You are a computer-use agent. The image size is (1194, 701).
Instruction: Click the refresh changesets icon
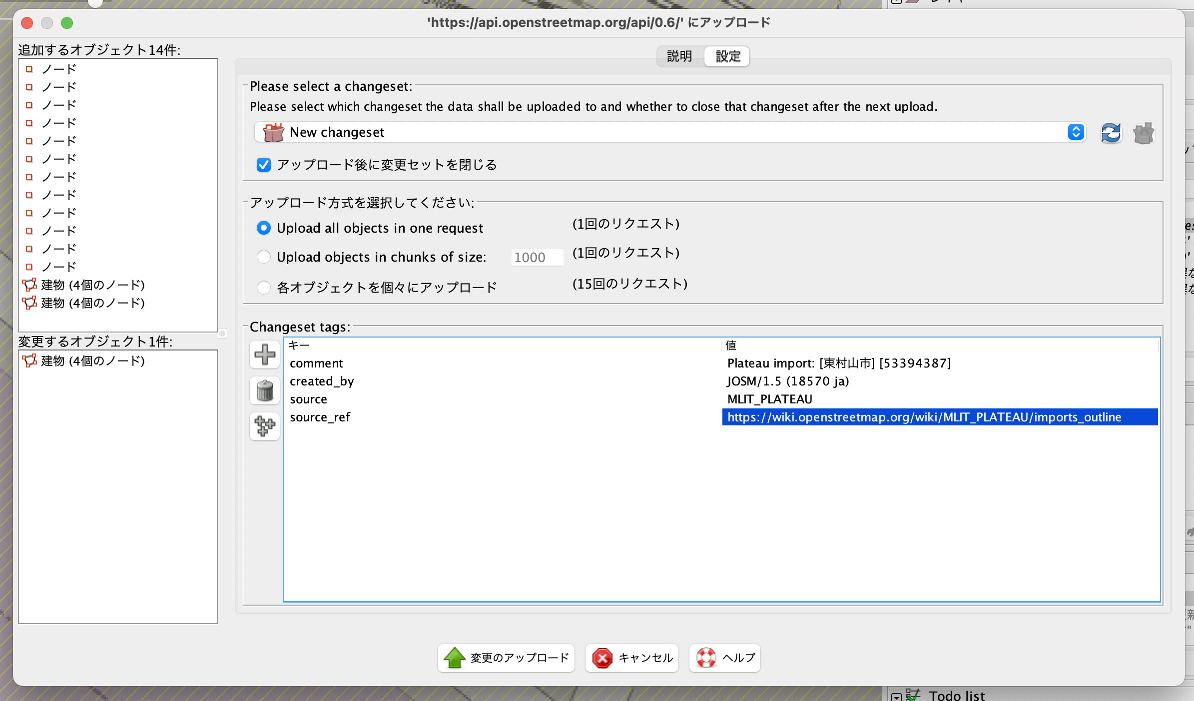(x=1111, y=132)
